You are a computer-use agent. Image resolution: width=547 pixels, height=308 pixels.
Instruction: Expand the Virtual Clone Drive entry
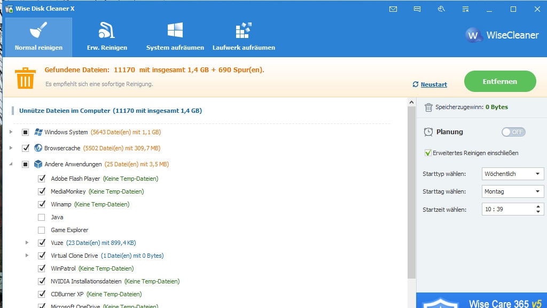(x=27, y=256)
